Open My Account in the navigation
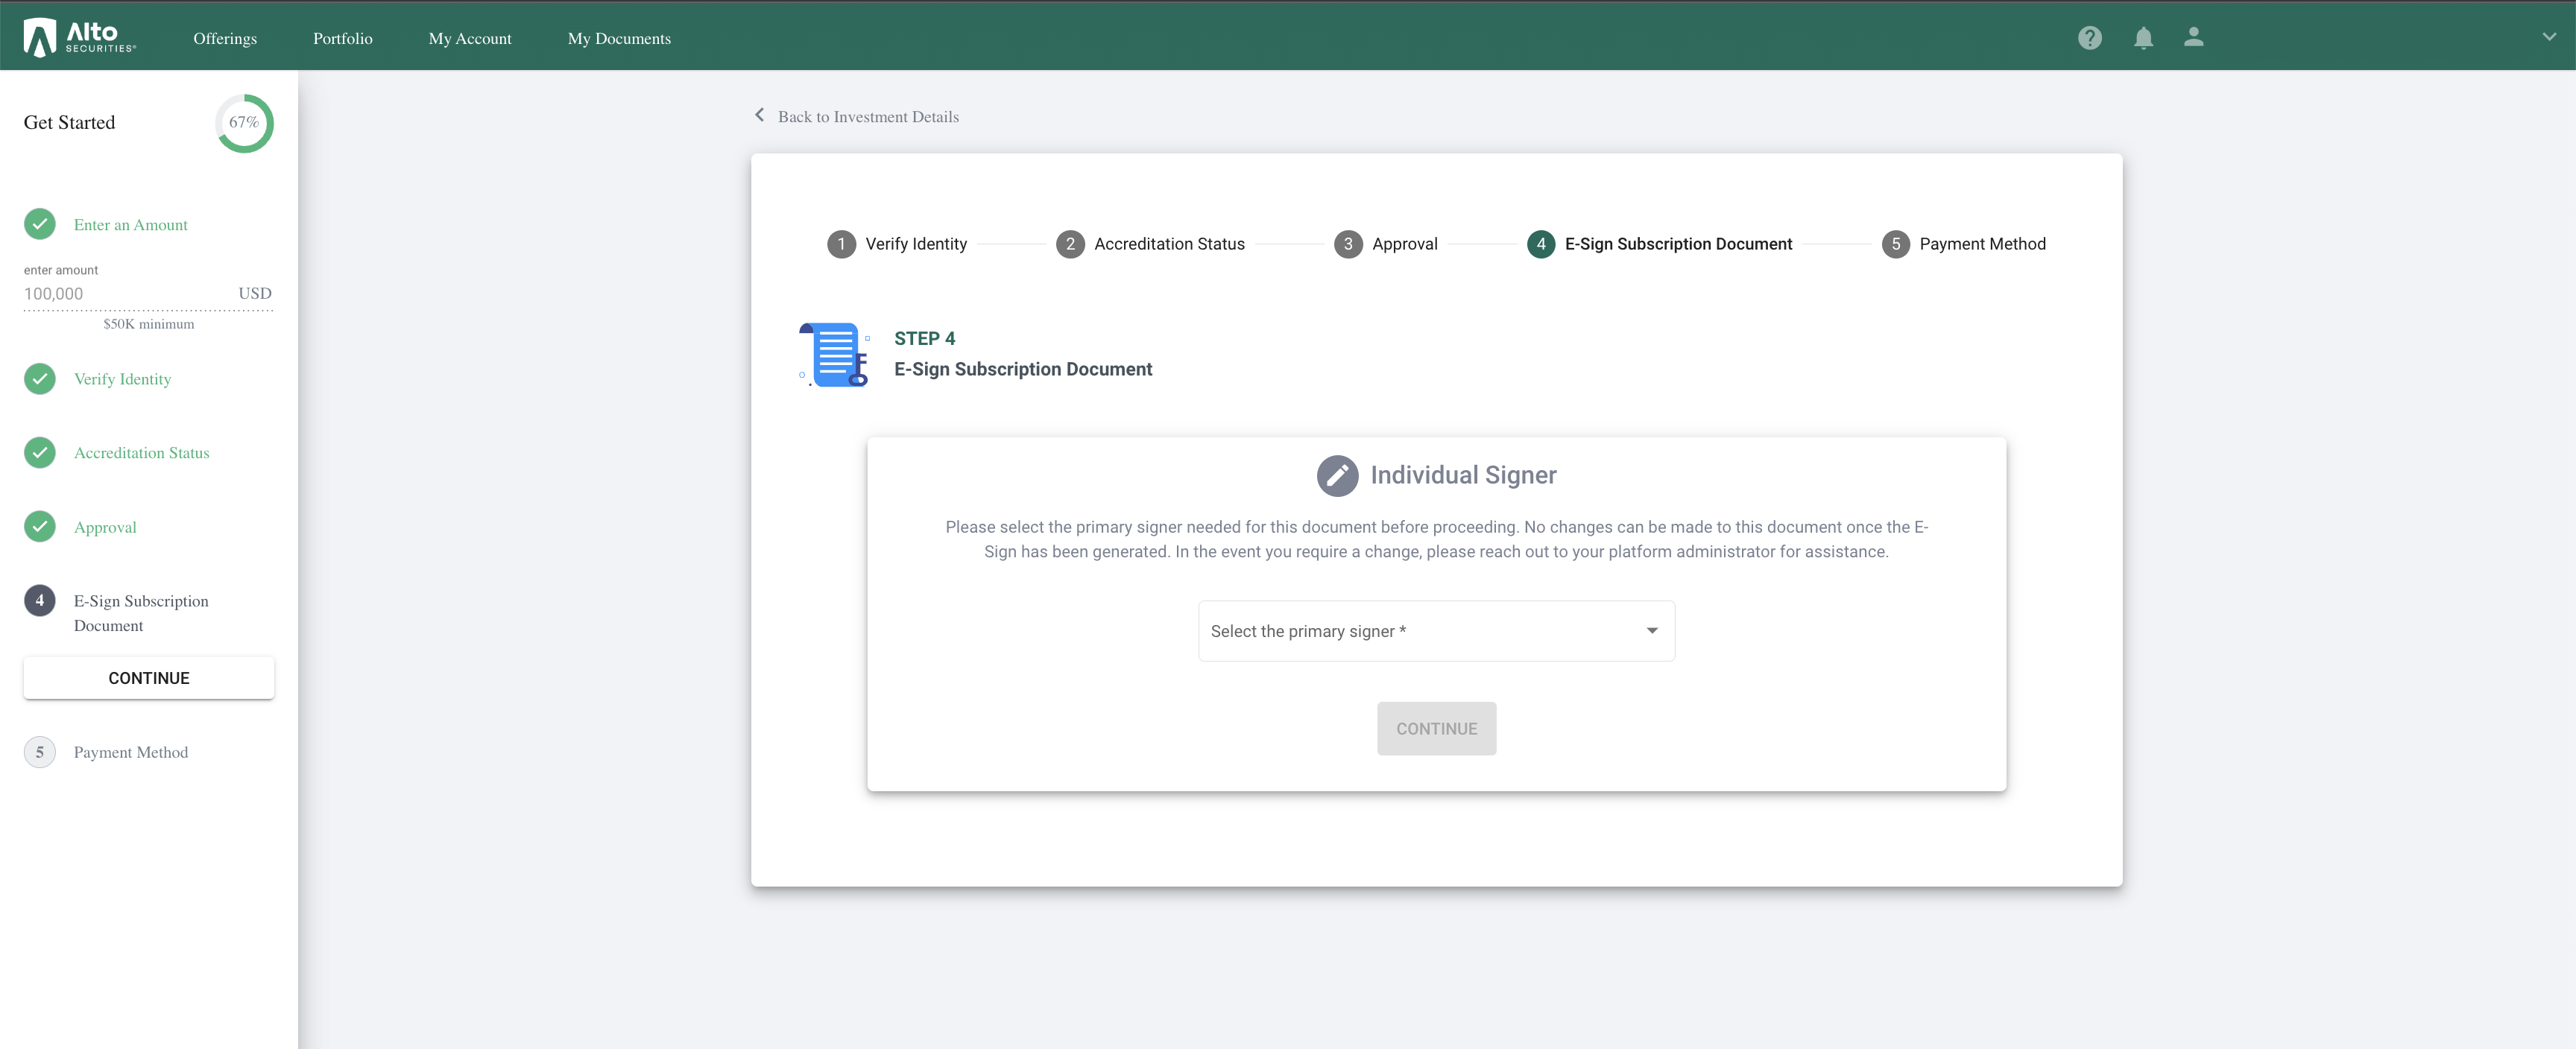The image size is (2576, 1049). 470,38
